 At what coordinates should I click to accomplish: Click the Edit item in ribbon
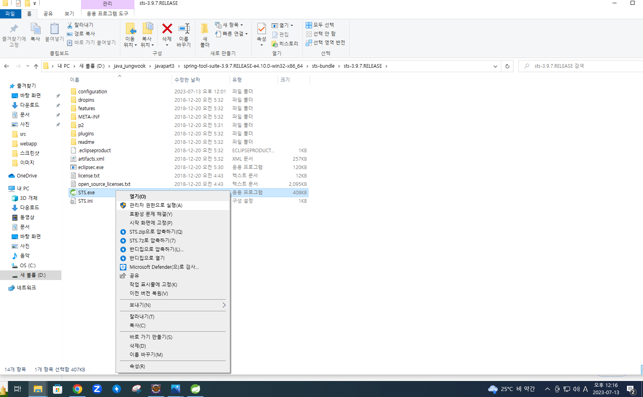[280, 35]
